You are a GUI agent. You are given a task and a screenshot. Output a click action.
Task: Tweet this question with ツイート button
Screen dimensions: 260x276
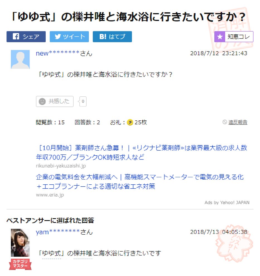point(69,37)
